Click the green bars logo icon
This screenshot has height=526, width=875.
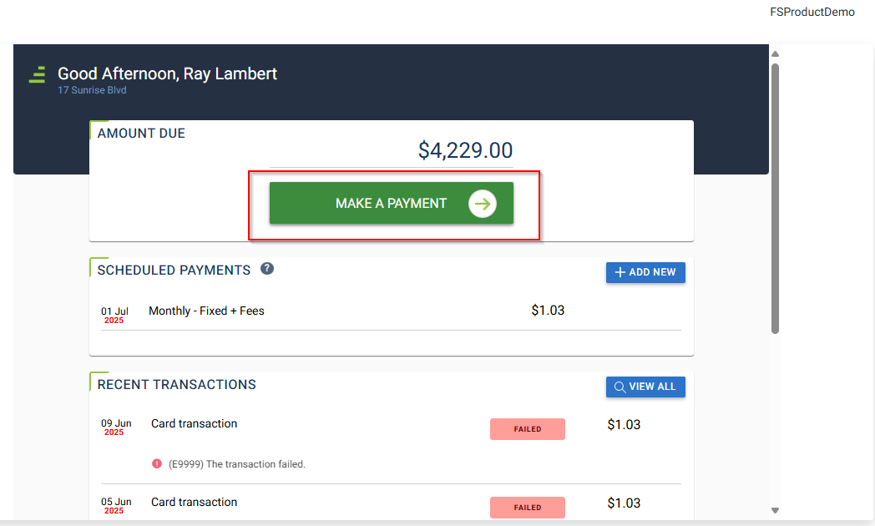coord(37,75)
